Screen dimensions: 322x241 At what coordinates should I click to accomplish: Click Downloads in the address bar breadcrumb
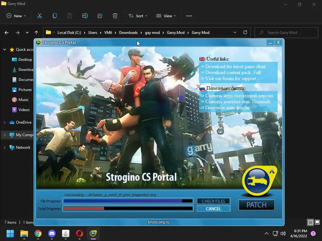(128, 33)
